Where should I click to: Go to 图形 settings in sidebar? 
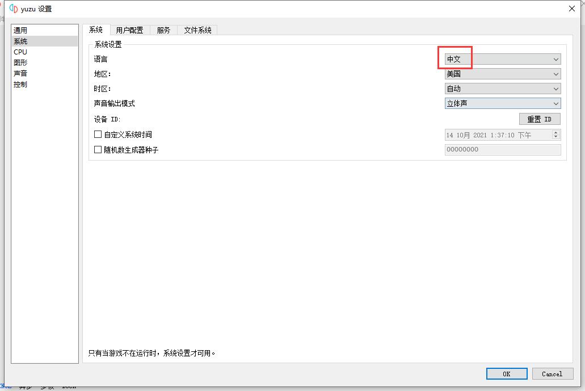point(20,62)
